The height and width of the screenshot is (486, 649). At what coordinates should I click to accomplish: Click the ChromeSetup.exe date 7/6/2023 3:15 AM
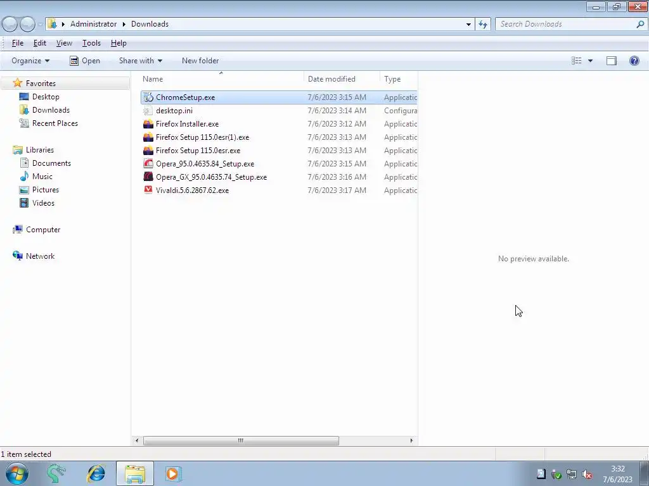pyautogui.click(x=337, y=97)
